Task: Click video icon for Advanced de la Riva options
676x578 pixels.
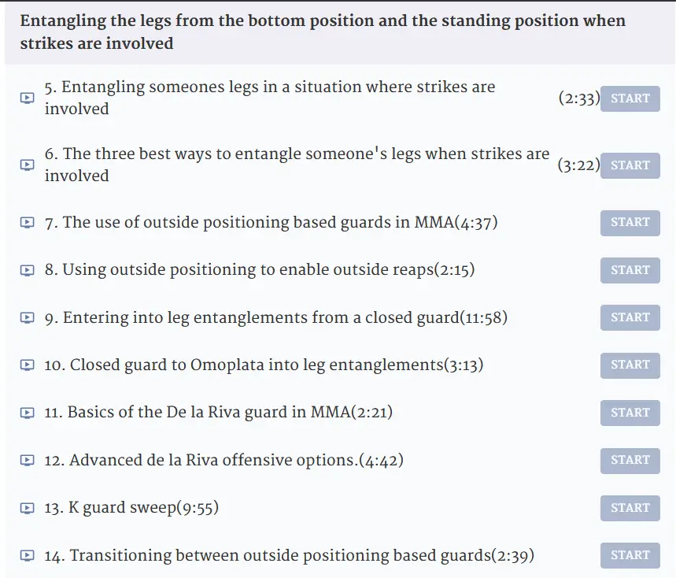Action: [28, 461]
